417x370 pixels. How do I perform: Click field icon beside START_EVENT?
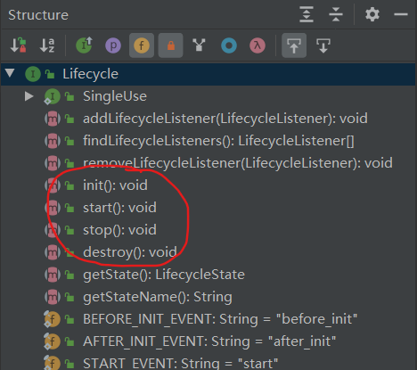click(52, 363)
